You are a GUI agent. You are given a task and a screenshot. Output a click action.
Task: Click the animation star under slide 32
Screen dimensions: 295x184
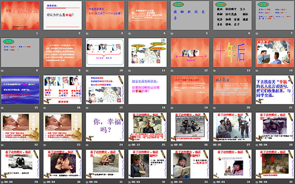click(130, 182)
